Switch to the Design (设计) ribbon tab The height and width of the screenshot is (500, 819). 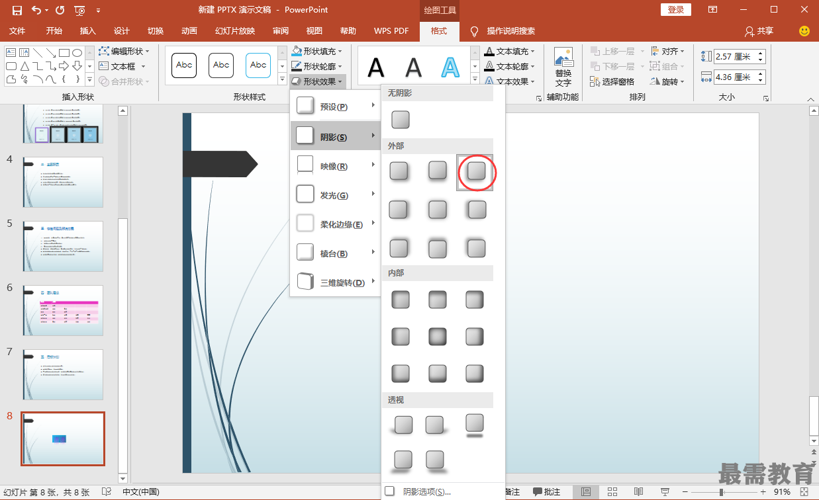pos(122,31)
